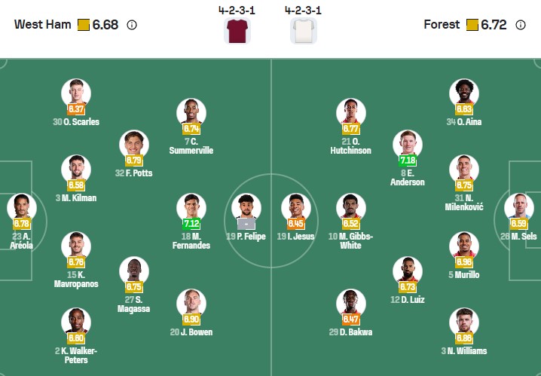Click the 6.37 rating badge of O. Scarles
This screenshot has height=376, width=541.
[76, 109]
